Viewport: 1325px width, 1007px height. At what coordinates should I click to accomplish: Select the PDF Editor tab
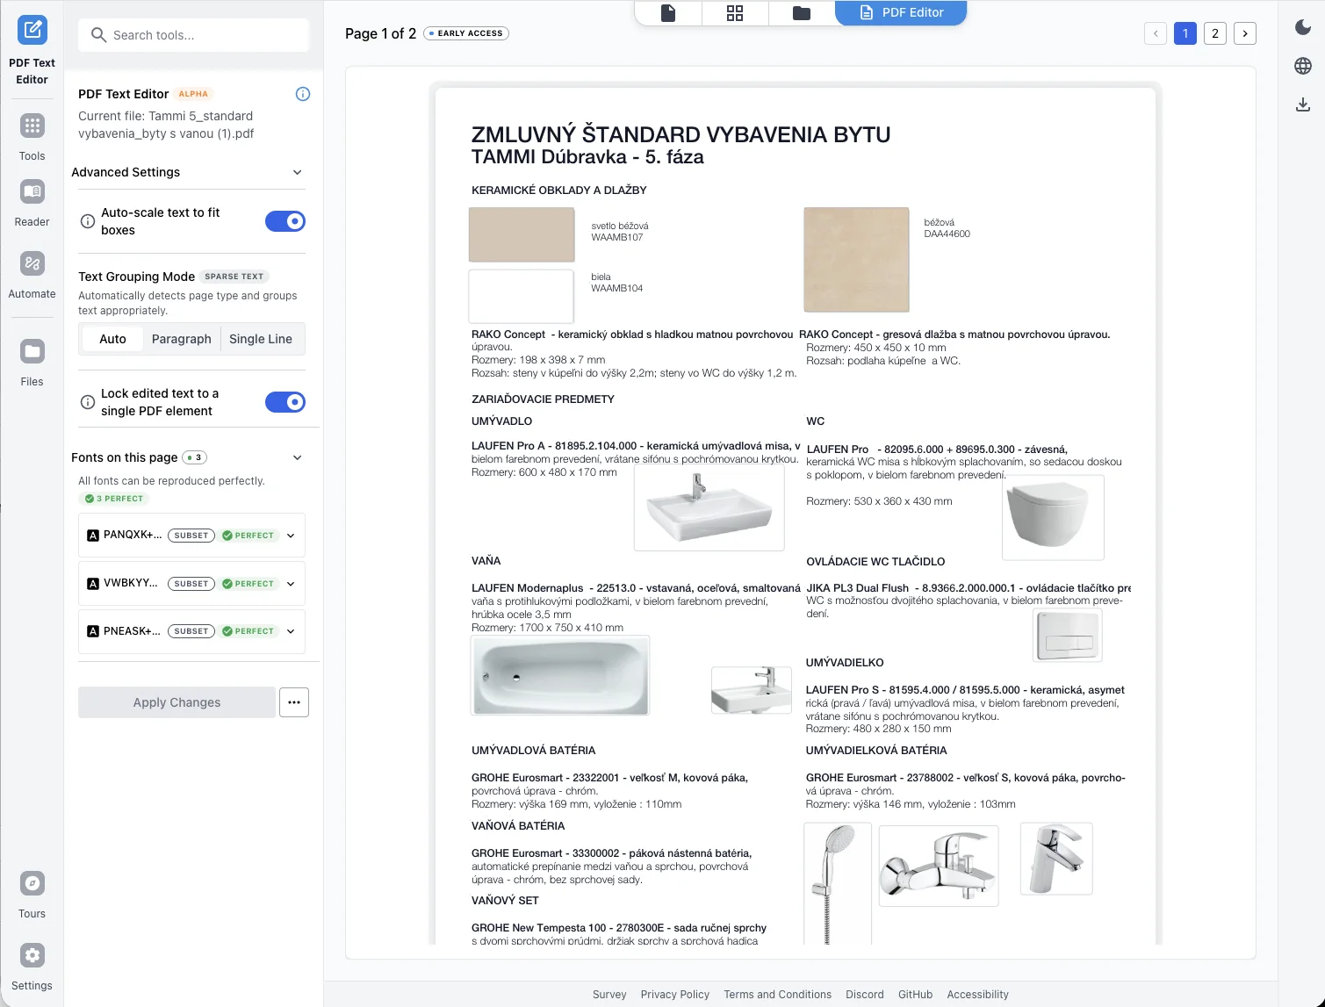[901, 13]
